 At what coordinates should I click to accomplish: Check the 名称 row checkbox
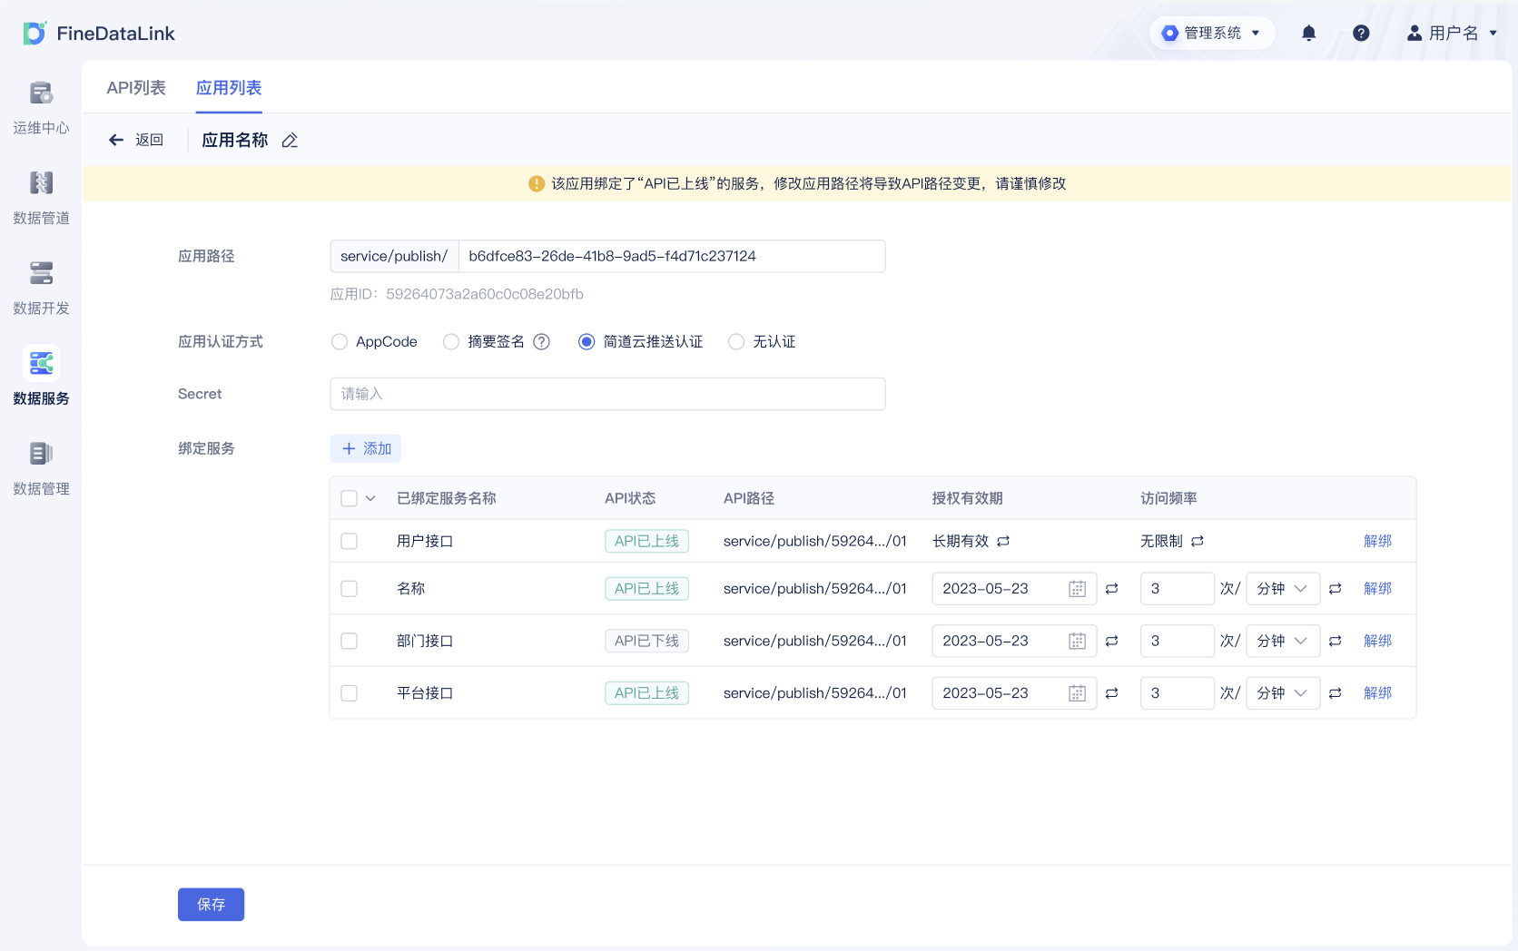[x=349, y=589]
